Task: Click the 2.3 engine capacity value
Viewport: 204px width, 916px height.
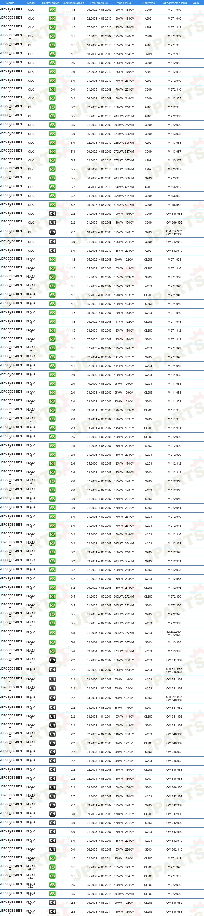Action: coord(73,428)
